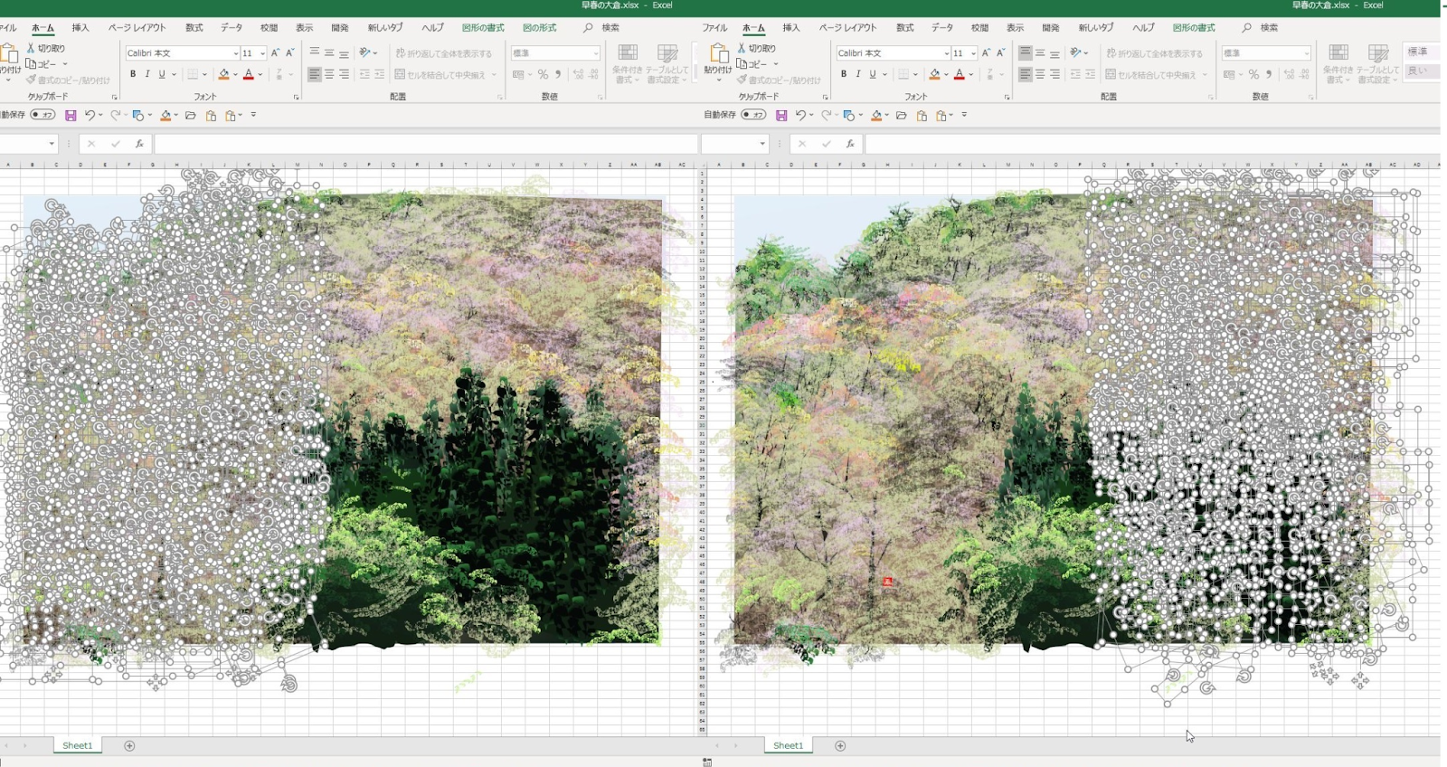
Task: Open conditional formatting in the right window
Action: [1338, 63]
